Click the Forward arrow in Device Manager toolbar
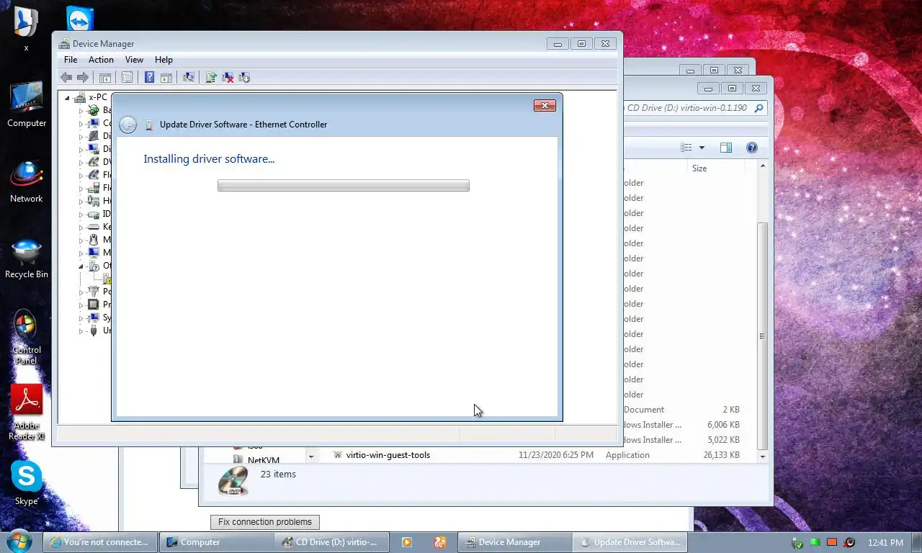Screen dimensions: 922x553 (83, 78)
